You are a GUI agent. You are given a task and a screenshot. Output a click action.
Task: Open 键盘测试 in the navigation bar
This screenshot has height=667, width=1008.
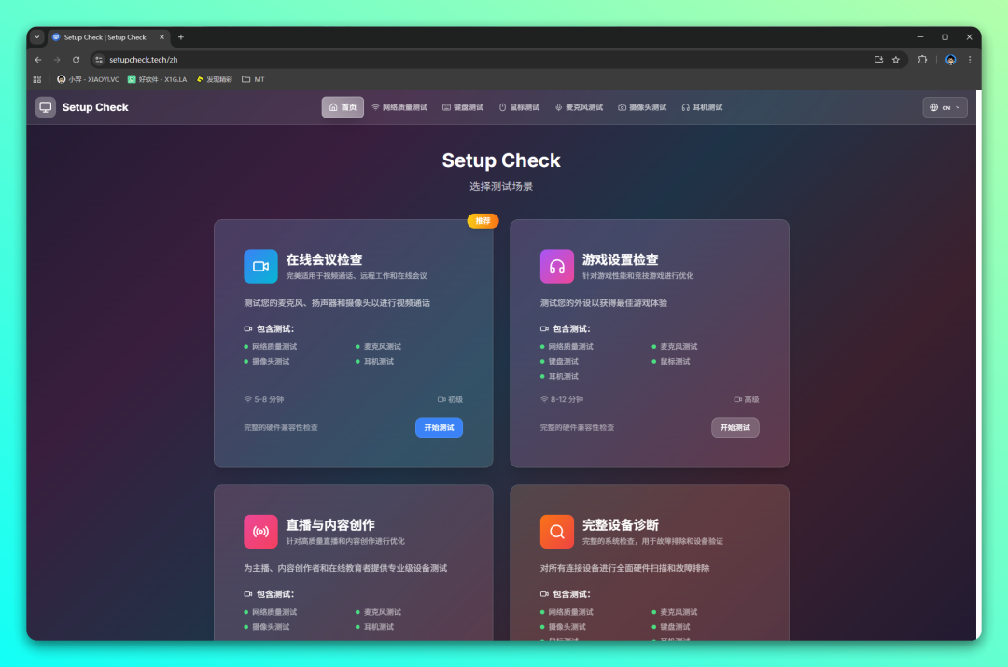463,107
